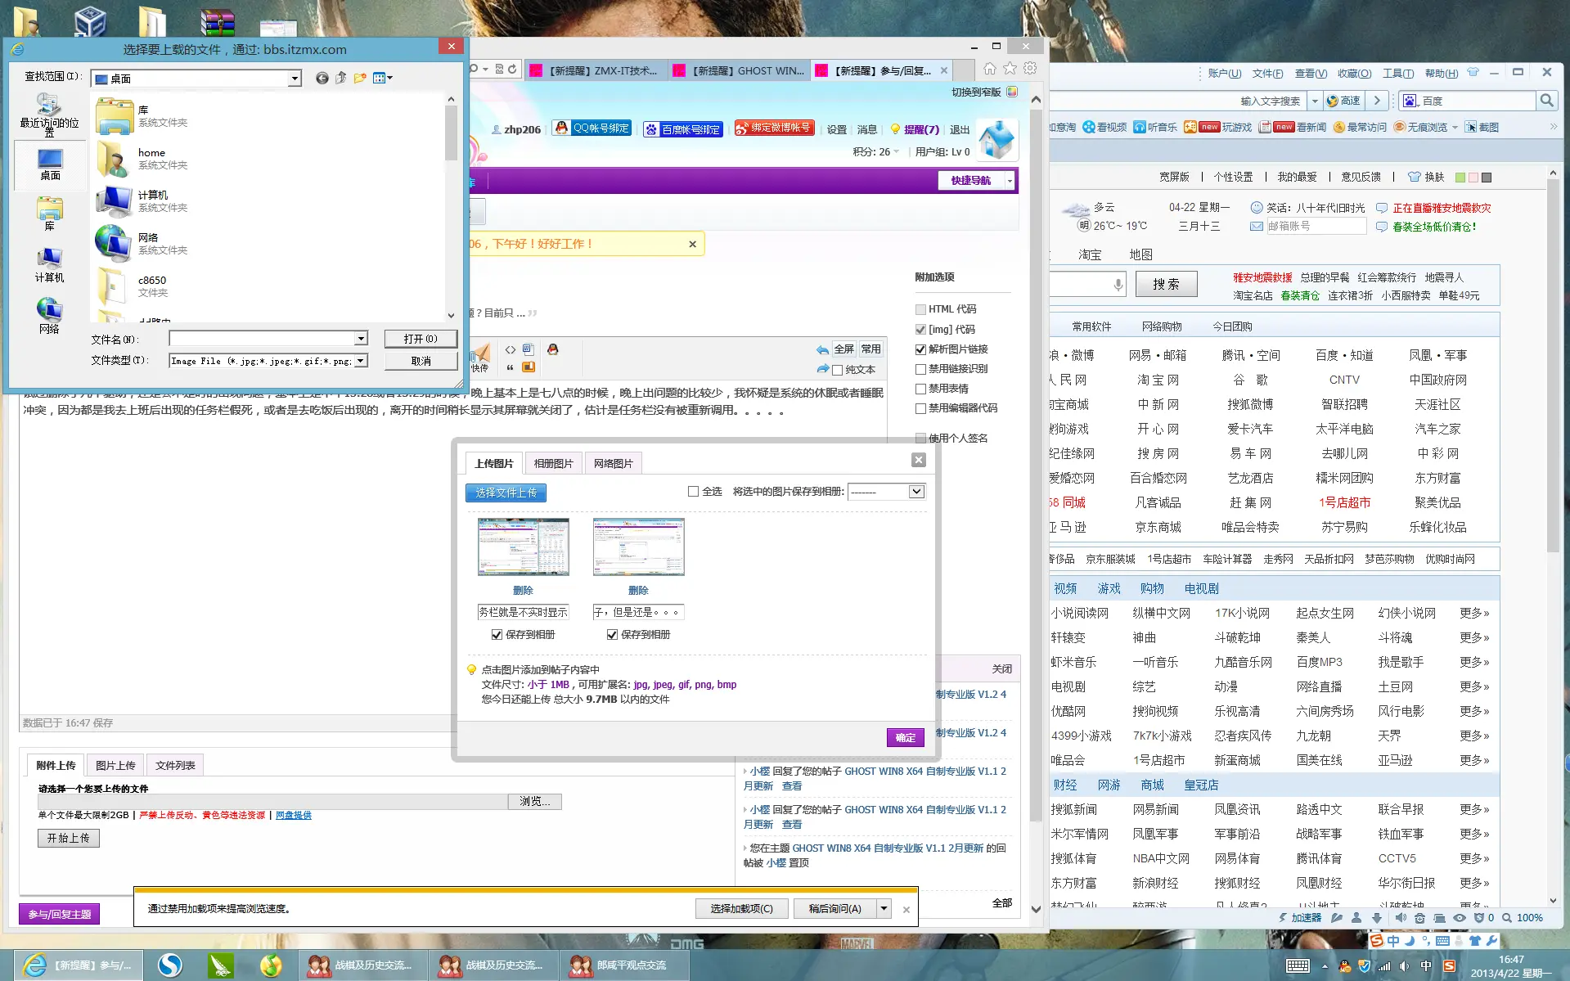Screen dimensions: 1570x981
Task: Select the gray skin color swatch
Action: 1486,178
